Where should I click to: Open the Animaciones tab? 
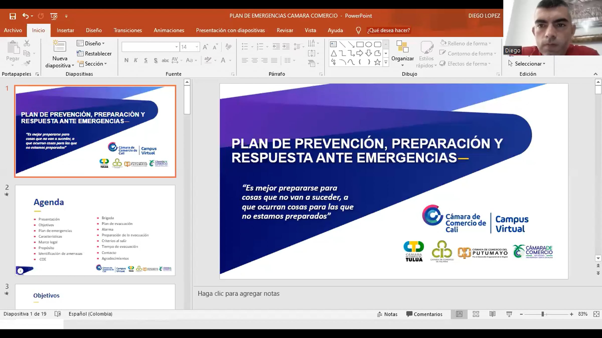click(x=169, y=30)
